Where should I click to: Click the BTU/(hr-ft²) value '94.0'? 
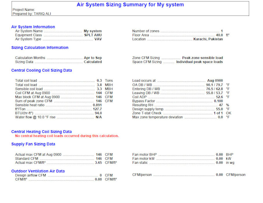tap(98, 113)
